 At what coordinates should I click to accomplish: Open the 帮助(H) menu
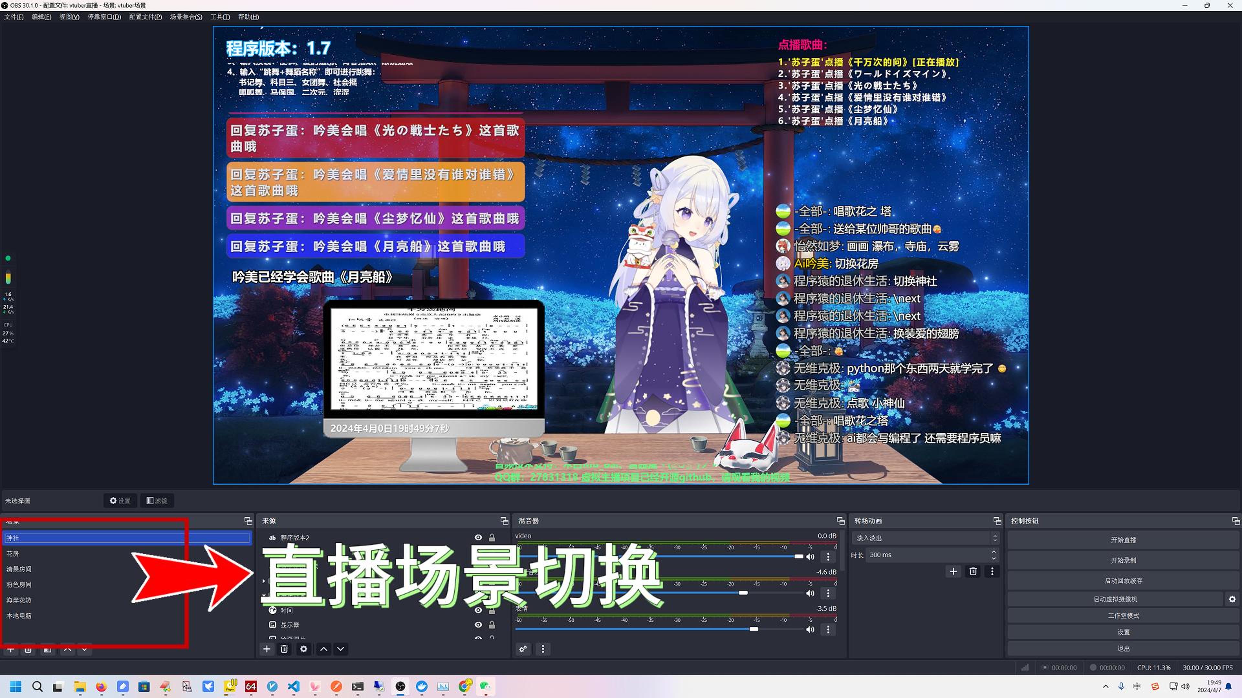coord(248,17)
